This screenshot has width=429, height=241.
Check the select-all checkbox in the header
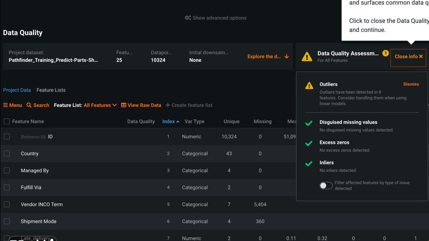pos(7,121)
